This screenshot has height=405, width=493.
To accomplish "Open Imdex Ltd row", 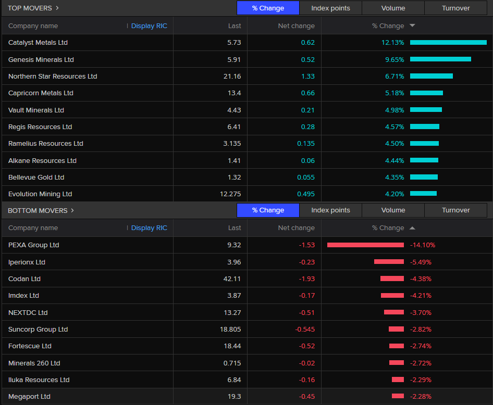I will click(x=247, y=296).
